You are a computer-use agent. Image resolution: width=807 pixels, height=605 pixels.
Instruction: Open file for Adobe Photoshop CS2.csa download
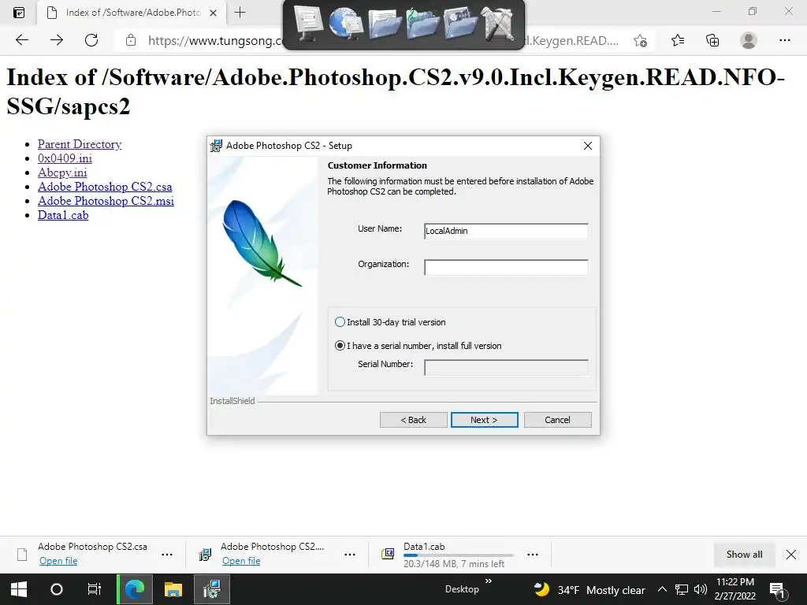[58, 561]
